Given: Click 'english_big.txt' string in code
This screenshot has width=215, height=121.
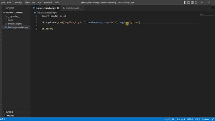Looking at the screenshot, I should coord(74,23).
